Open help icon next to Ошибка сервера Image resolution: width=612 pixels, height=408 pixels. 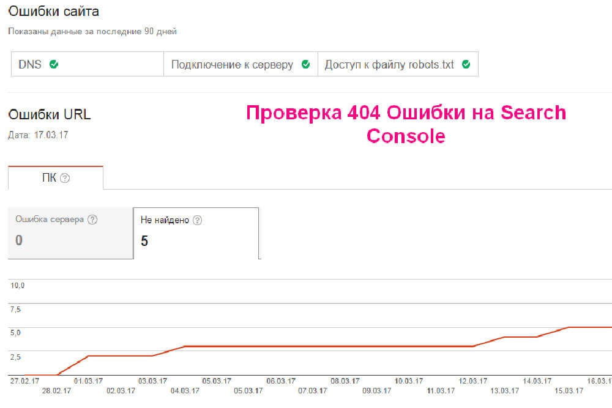[x=92, y=220]
